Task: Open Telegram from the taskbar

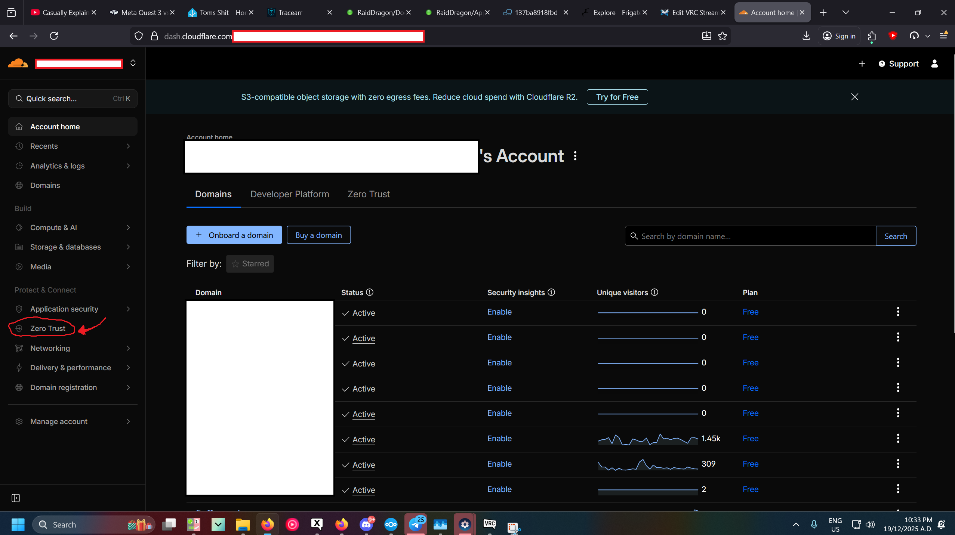Action: click(x=415, y=525)
